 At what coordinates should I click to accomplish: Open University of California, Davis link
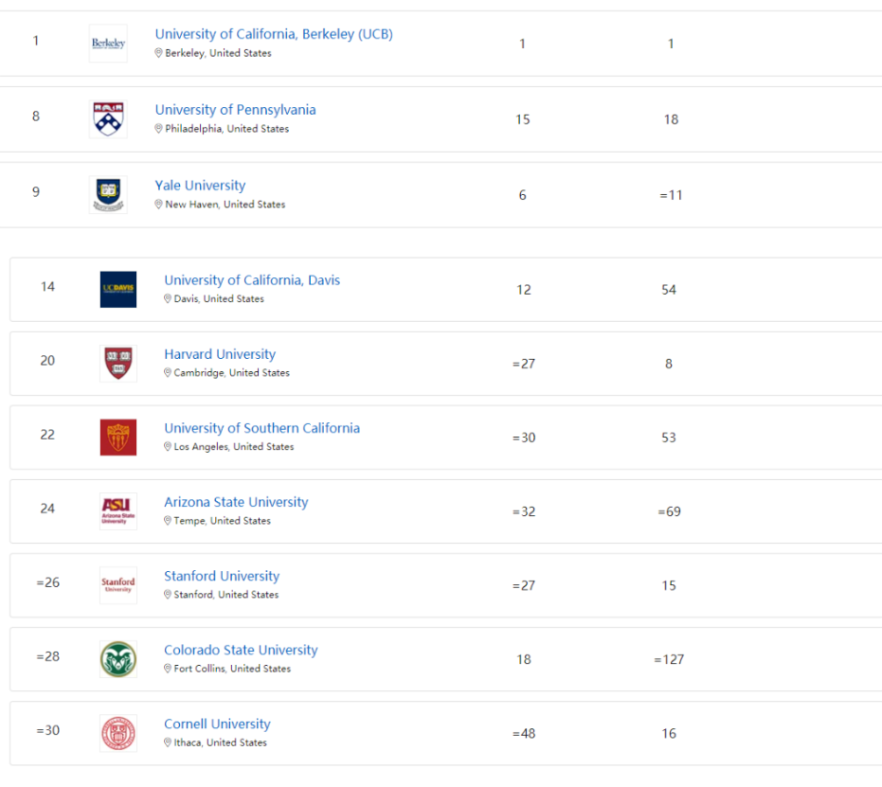pos(252,280)
